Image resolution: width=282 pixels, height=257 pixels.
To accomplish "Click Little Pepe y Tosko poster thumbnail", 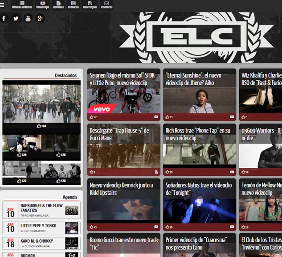I will pos(72,228).
